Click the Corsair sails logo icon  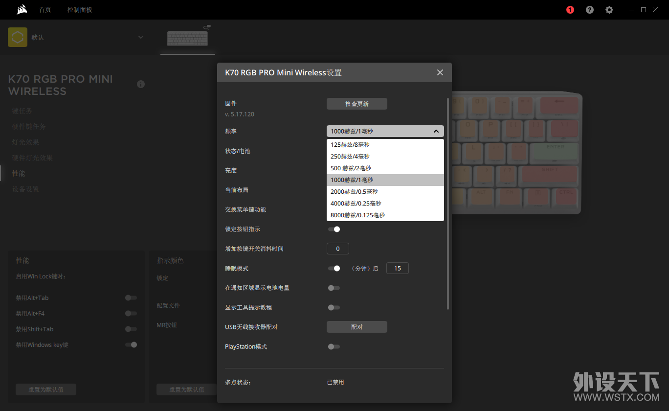click(22, 9)
